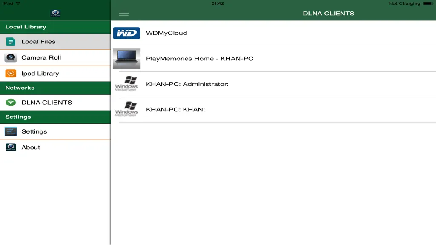Click the Windows Media Player icon for KHAN
Screen dimensions: 436x245
click(126, 109)
